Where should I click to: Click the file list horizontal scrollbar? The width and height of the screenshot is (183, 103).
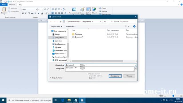tap(98, 61)
